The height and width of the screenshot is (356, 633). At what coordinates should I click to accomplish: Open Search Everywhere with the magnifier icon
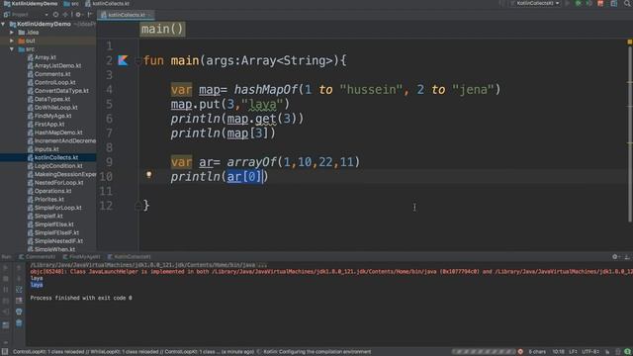[627, 3]
